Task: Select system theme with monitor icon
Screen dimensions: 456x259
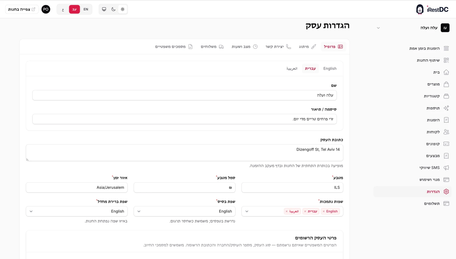Action: coord(104,9)
